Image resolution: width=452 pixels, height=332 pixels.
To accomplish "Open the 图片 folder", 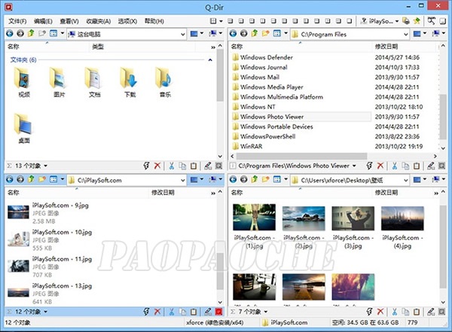I will [x=59, y=82].
